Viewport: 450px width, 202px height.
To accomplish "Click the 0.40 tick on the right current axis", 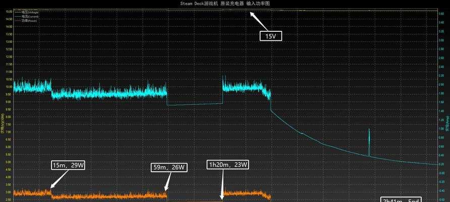I will tap(442, 156).
